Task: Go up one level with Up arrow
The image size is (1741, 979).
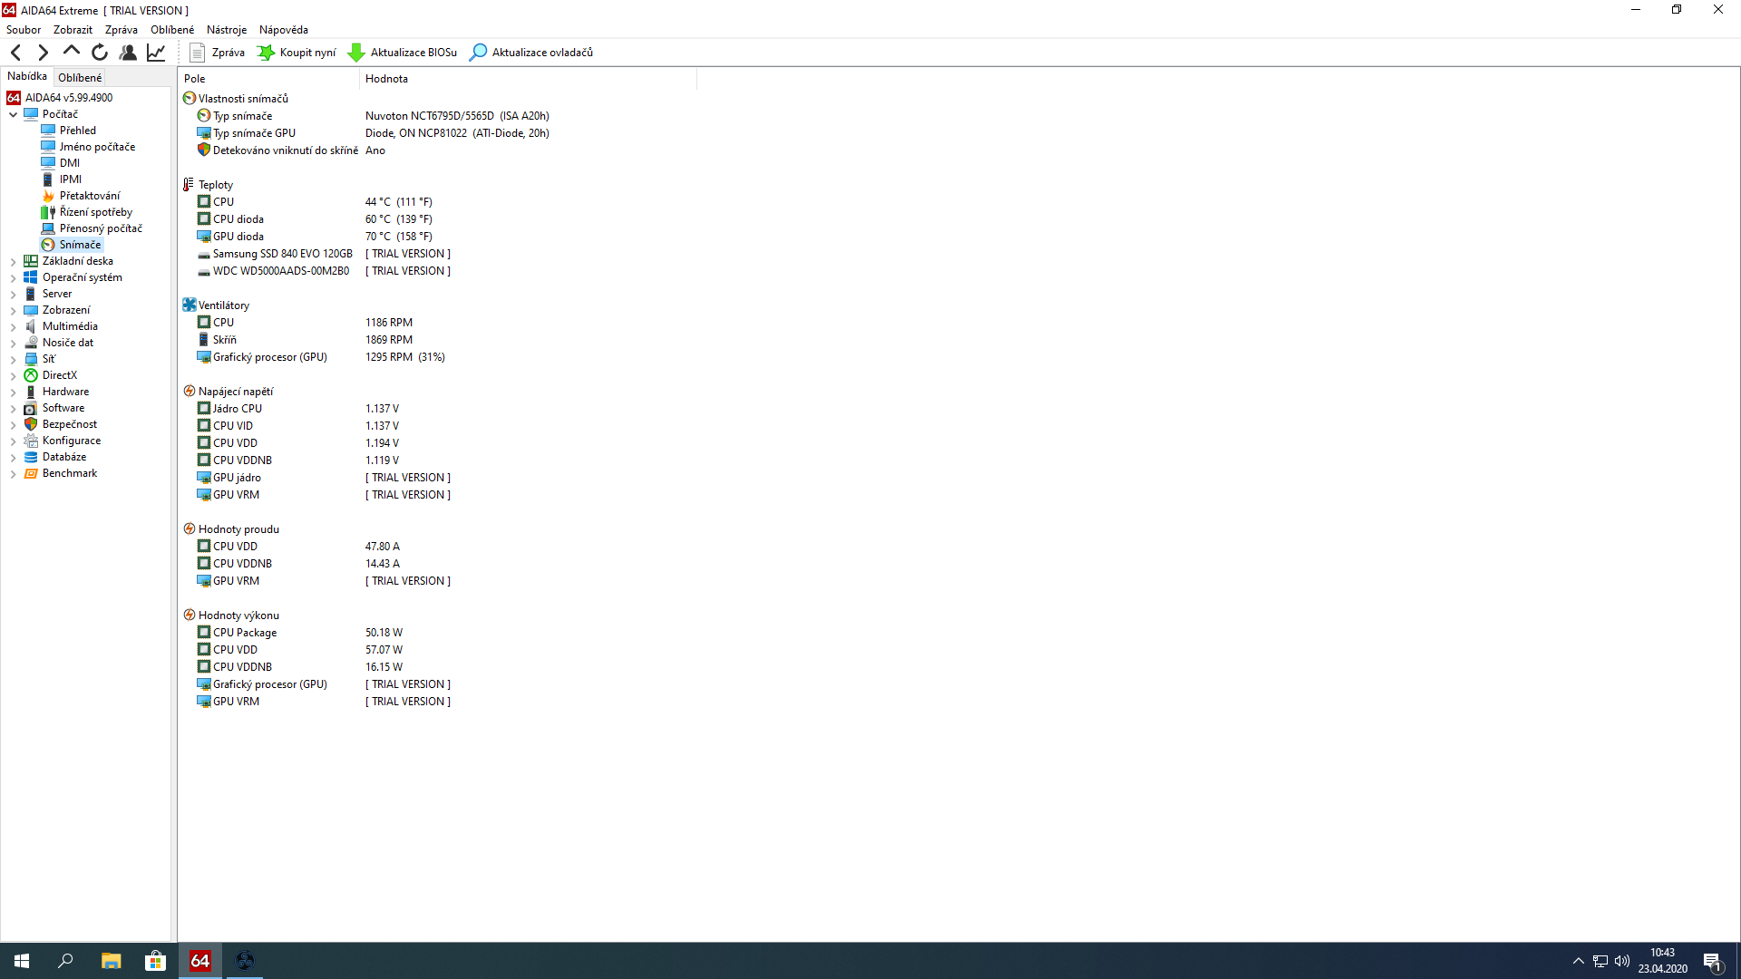Action: (x=71, y=52)
